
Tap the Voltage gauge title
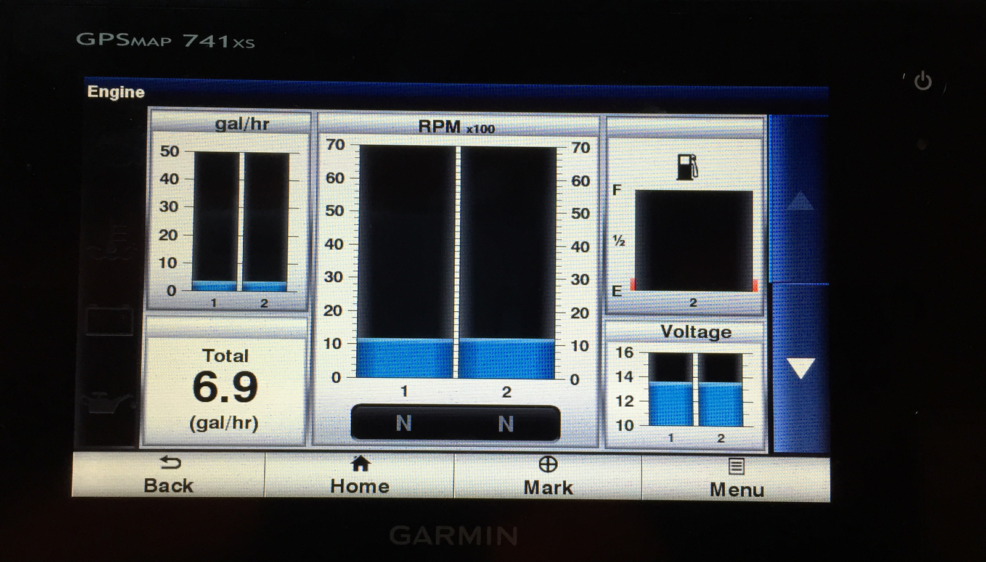(x=696, y=332)
